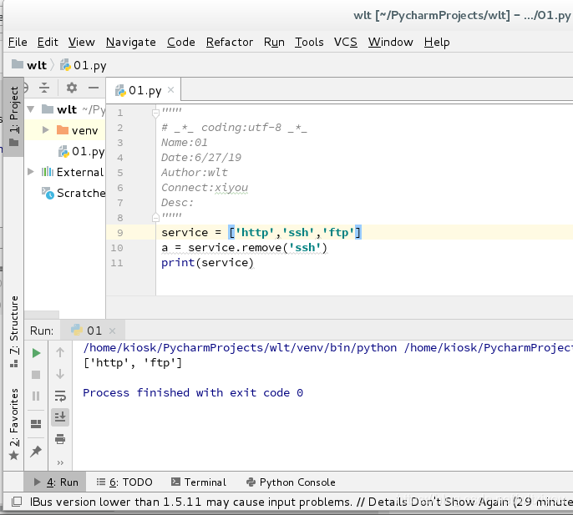This screenshot has width=573, height=515.
Task: Switch to the 4: Run tool window
Action: pos(55,482)
